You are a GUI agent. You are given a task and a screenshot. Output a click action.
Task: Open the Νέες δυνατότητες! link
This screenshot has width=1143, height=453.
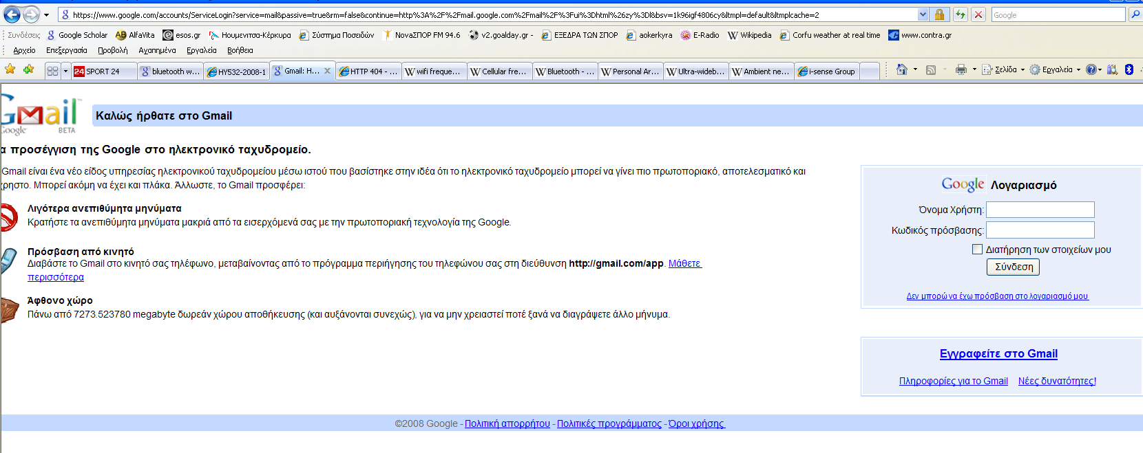click(x=1057, y=381)
